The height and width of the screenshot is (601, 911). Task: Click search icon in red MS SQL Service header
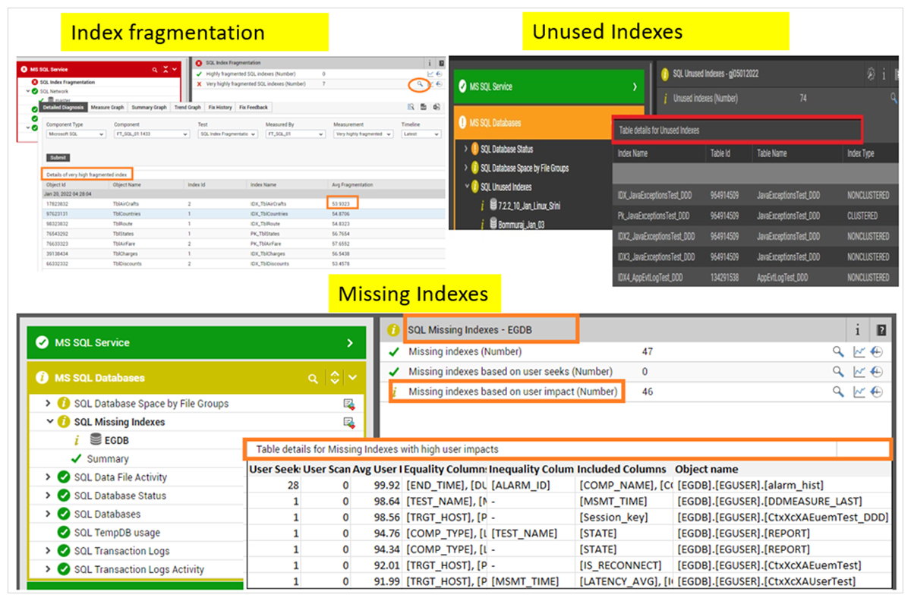pyautogui.click(x=155, y=69)
